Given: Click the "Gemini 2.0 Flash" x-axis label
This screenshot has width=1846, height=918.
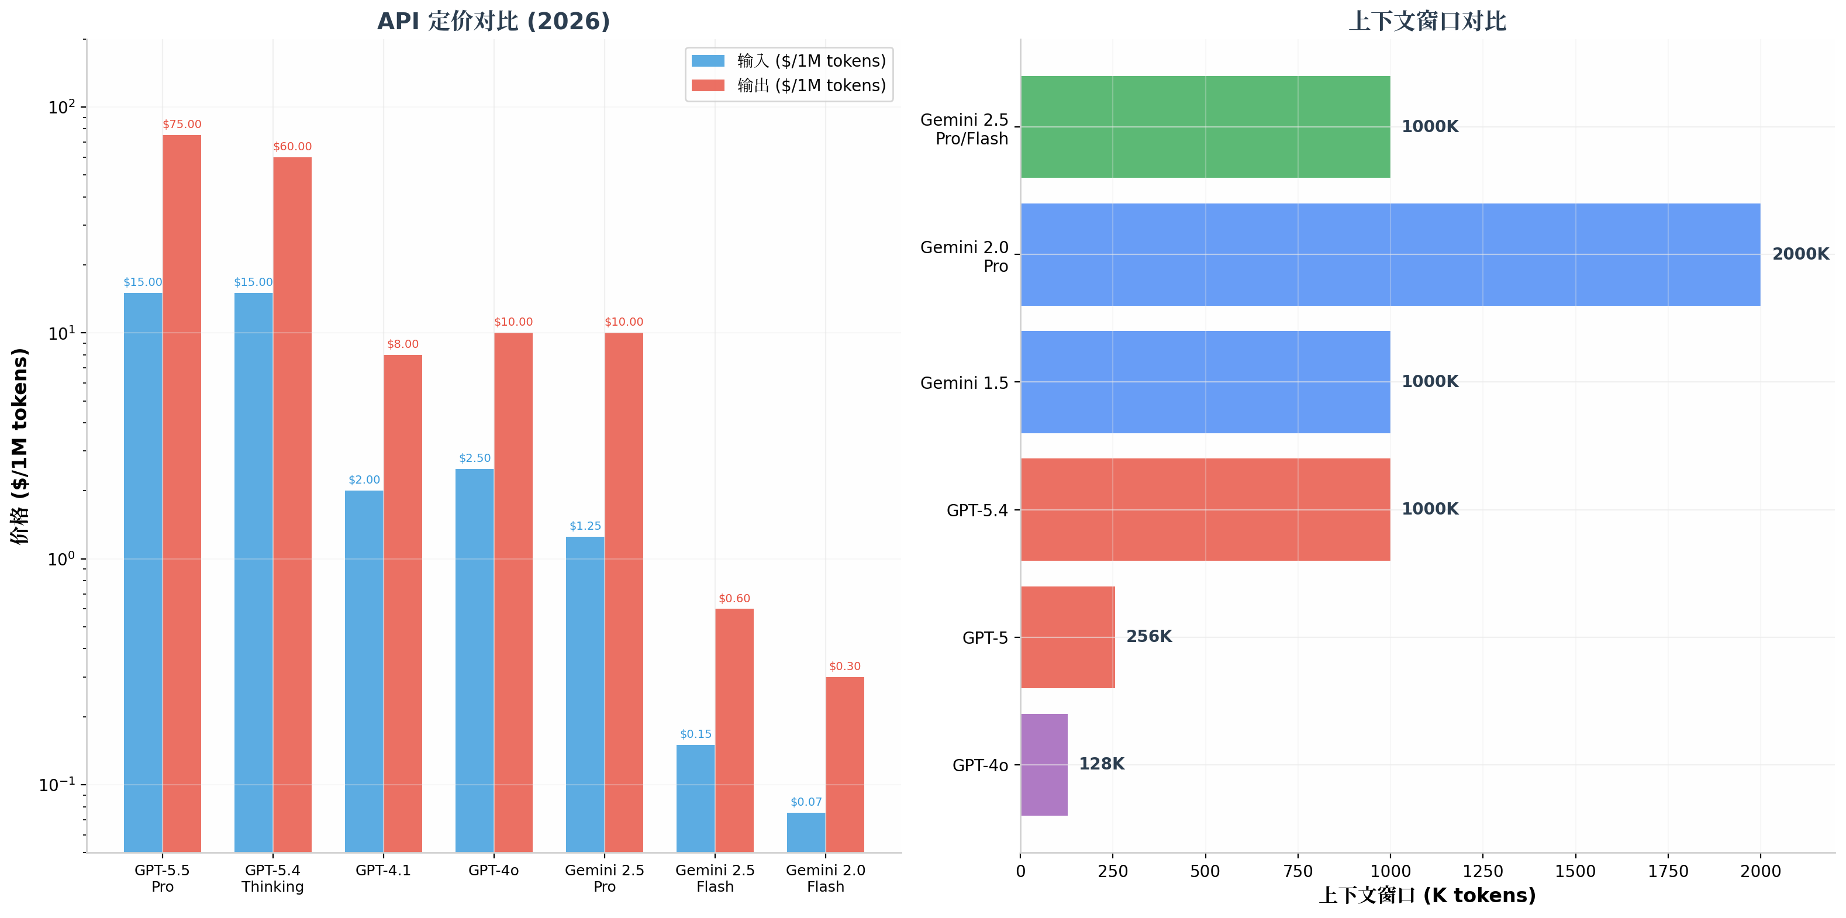Looking at the screenshot, I should click(x=826, y=879).
